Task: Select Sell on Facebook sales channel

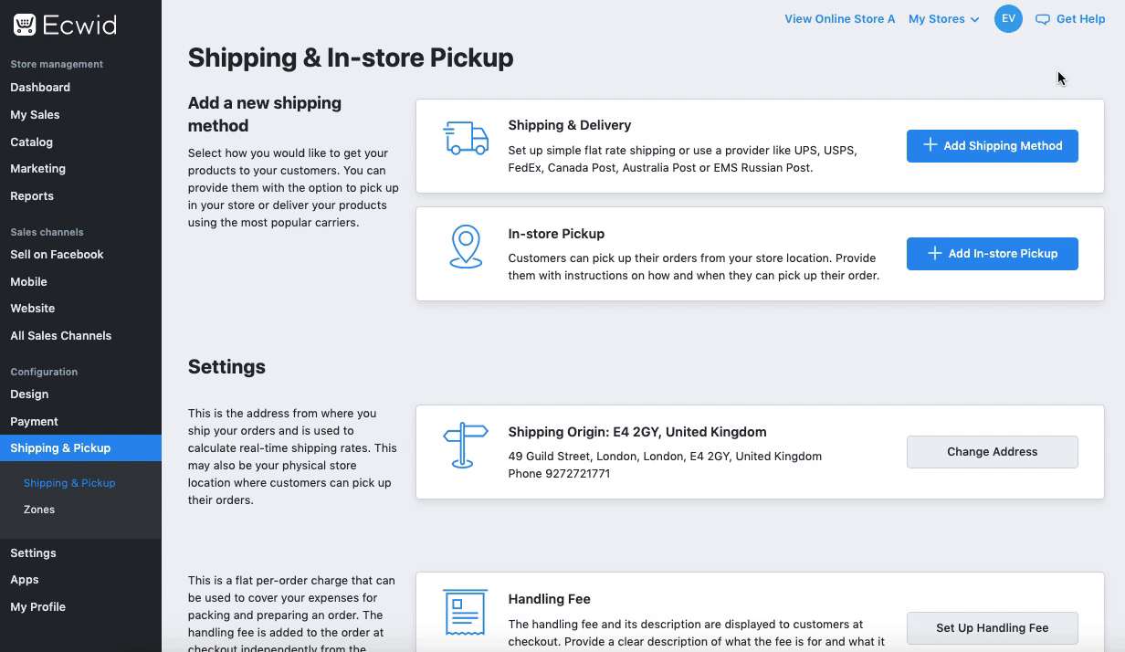Action: [x=58, y=255]
